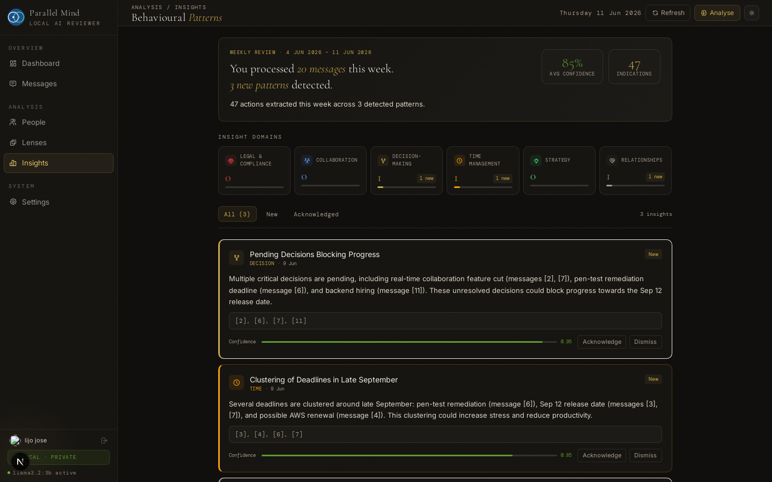Open Dashboard in the sidebar

(x=58, y=63)
